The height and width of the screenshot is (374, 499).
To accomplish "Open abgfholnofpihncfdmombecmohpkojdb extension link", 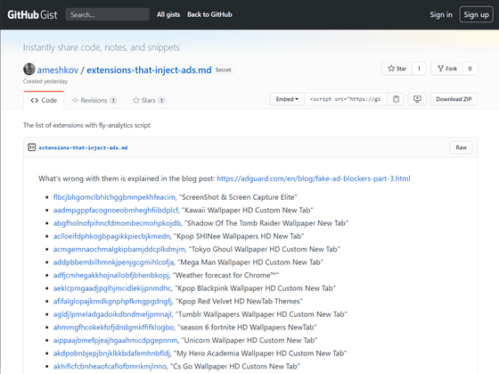I will click(x=117, y=223).
